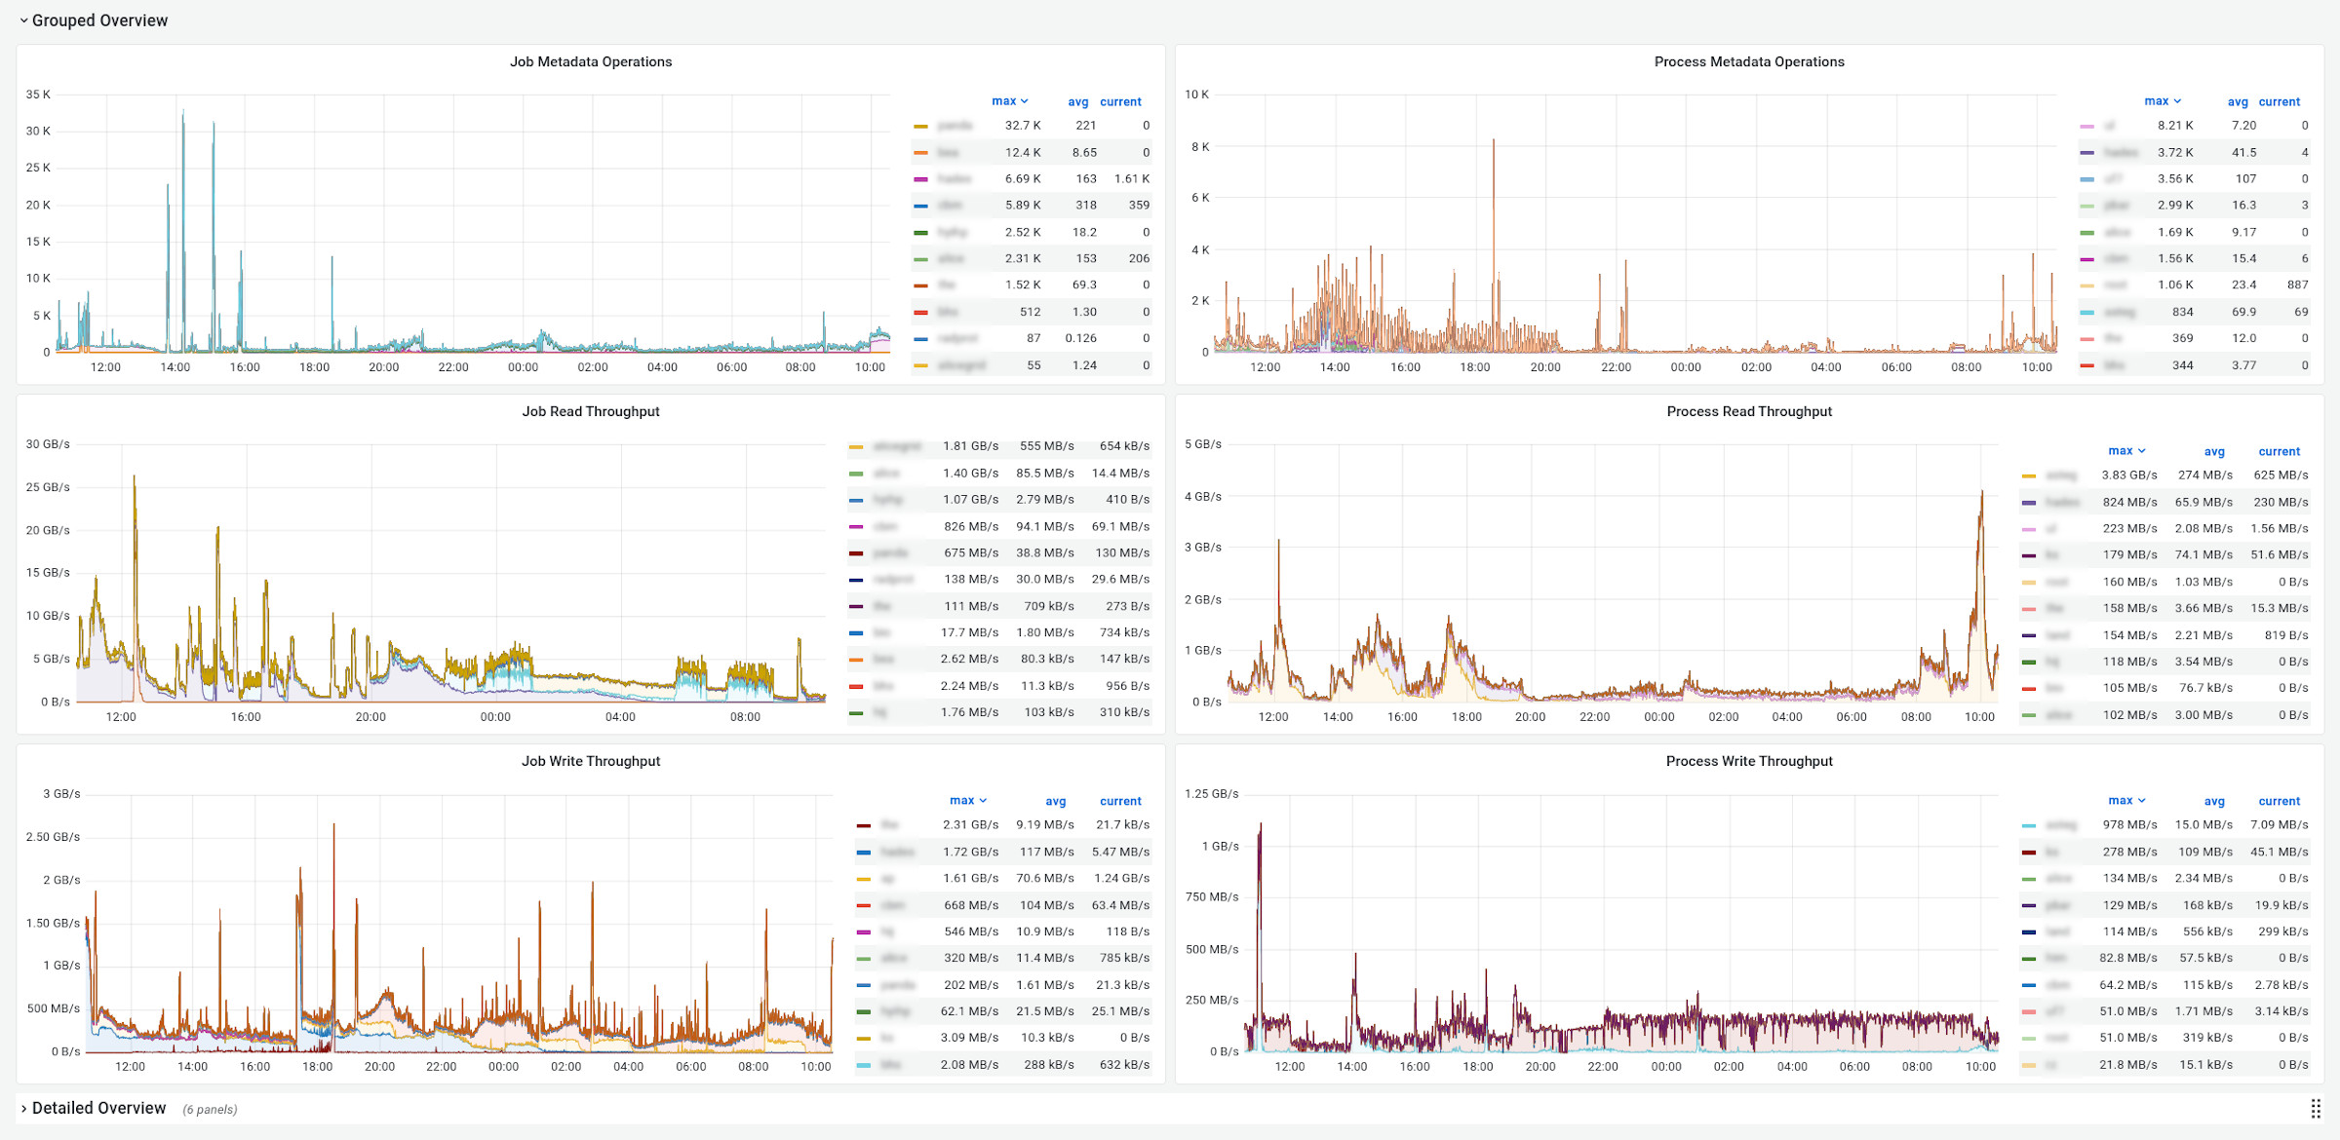
Task: Toggle series with 3.83 GB/s max in Process Read
Action: coord(2061,475)
